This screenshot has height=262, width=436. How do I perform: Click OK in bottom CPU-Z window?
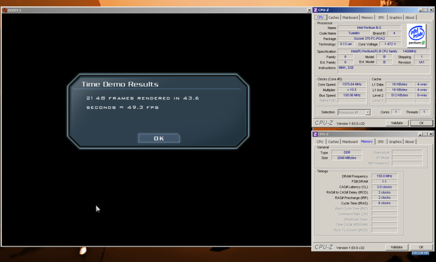tap(421, 247)
